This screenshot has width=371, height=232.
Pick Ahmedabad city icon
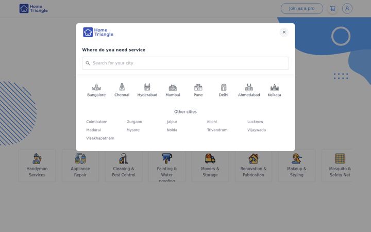click(x=249, y=87)
